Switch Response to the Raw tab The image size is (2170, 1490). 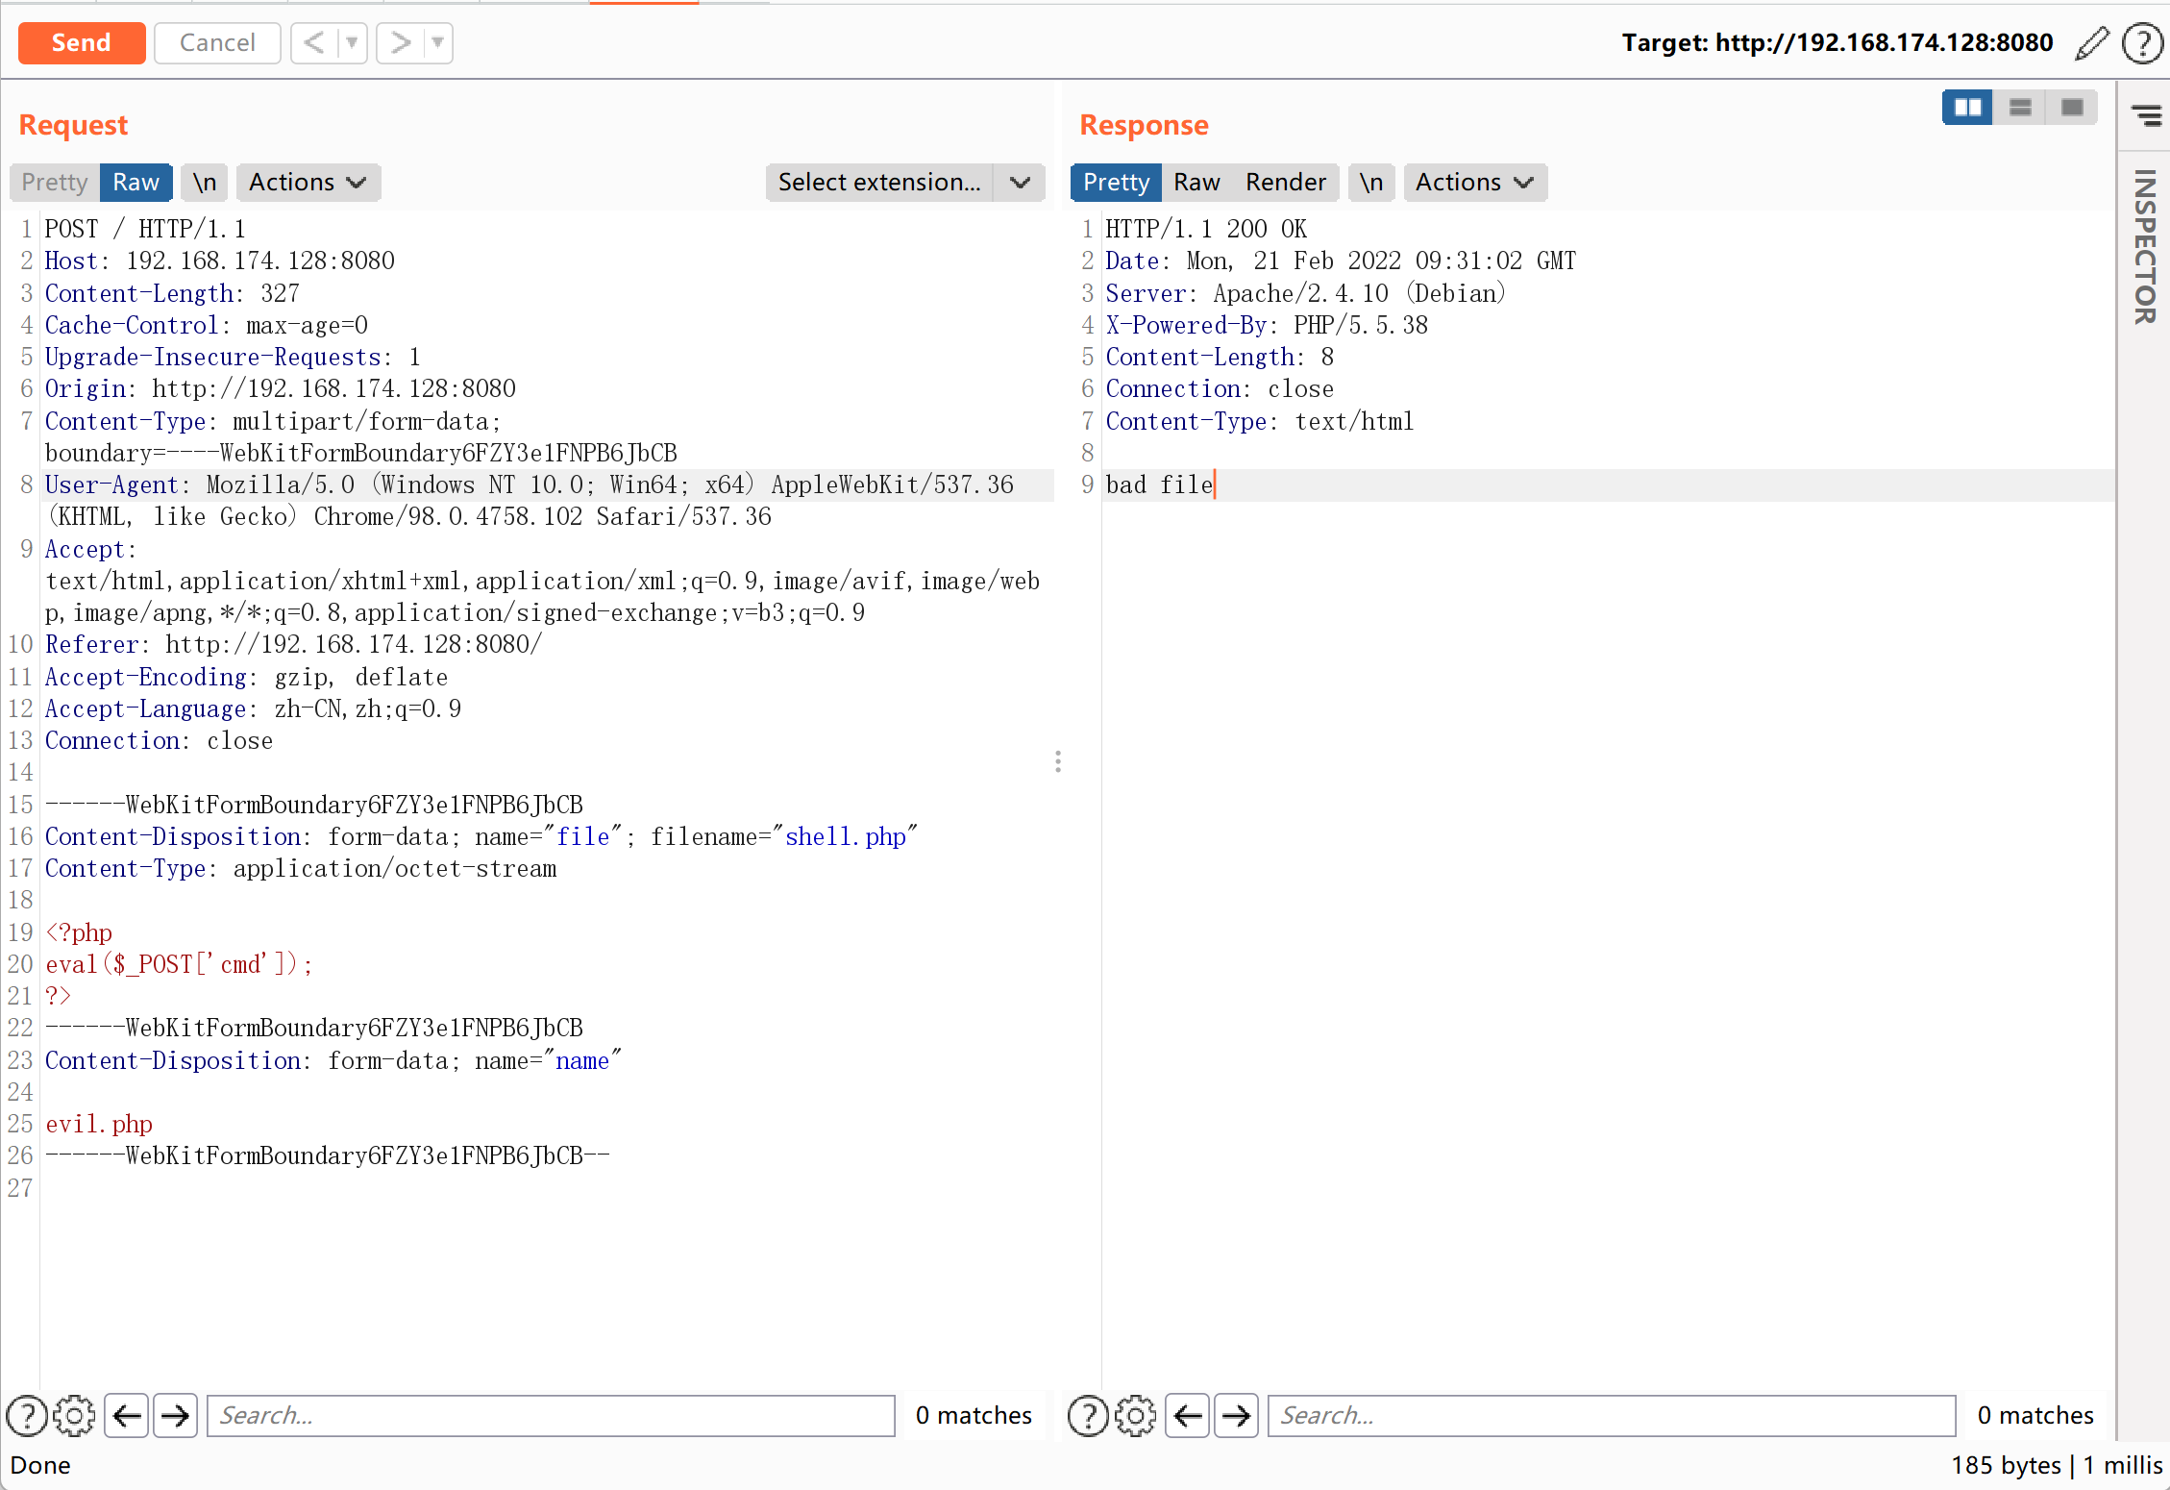click(1196, 183)
